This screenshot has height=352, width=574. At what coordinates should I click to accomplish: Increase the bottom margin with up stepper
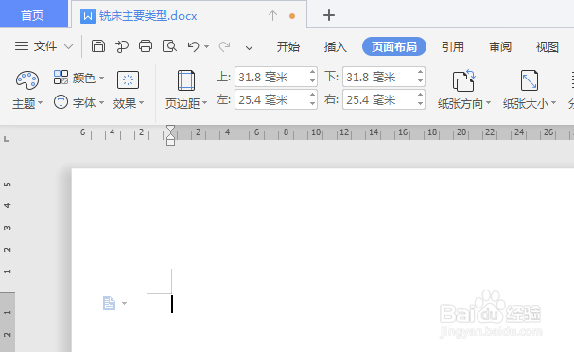[420, 72]
